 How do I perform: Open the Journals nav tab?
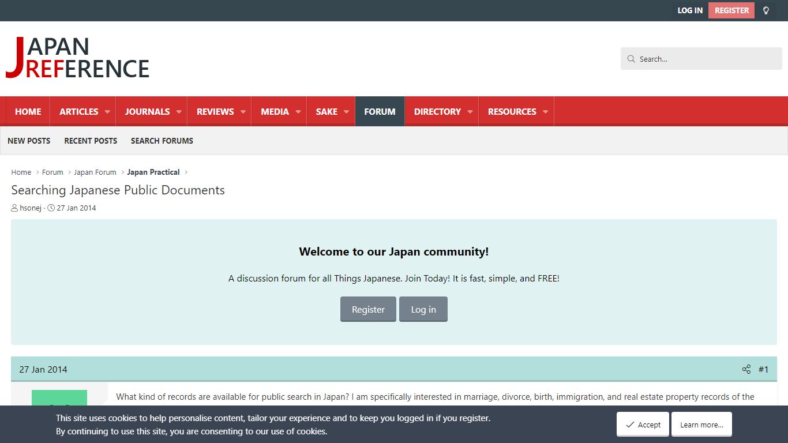(147, 112)
